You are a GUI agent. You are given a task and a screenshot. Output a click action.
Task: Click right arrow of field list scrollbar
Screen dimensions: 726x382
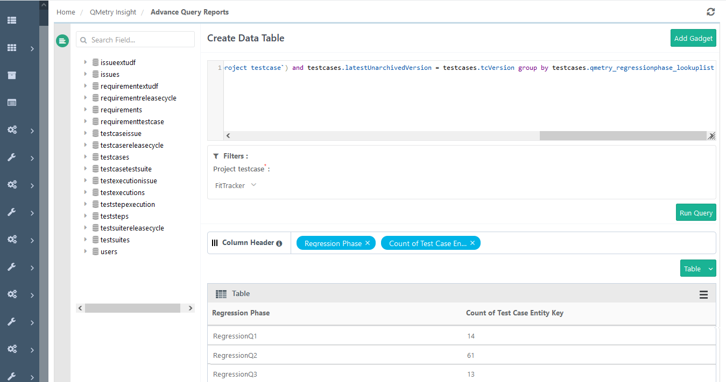pos(190,308)
